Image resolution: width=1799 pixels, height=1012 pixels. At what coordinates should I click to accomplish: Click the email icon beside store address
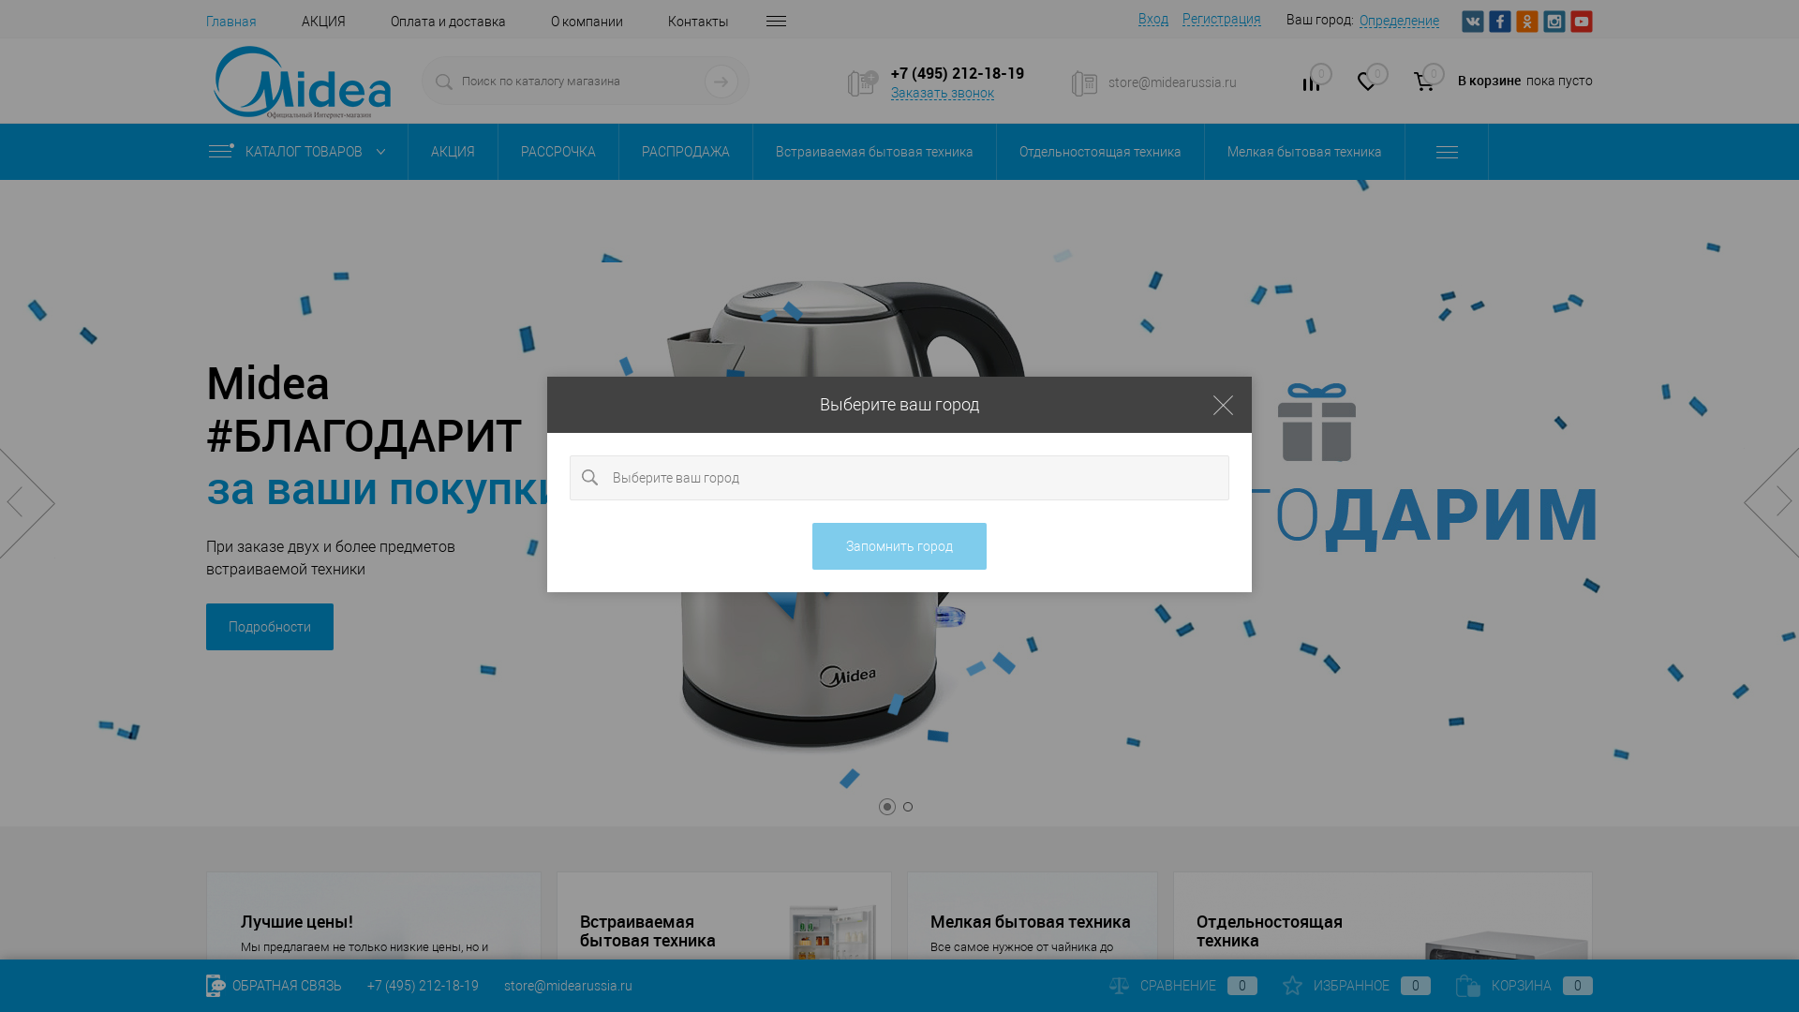point(1084,83)
